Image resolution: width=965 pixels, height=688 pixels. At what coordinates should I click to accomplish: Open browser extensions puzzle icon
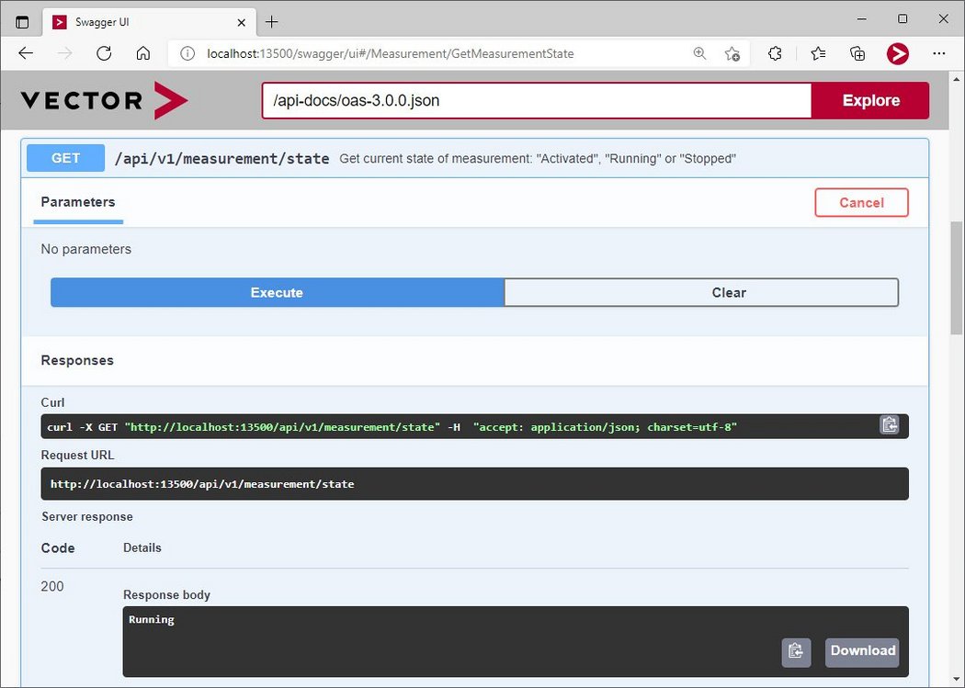point(775,53)
